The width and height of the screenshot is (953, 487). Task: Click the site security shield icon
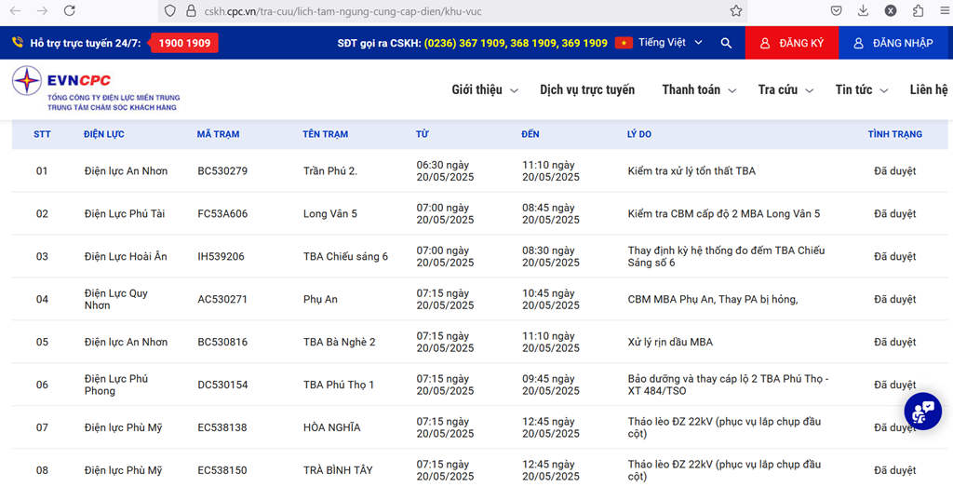click(169, 11)
